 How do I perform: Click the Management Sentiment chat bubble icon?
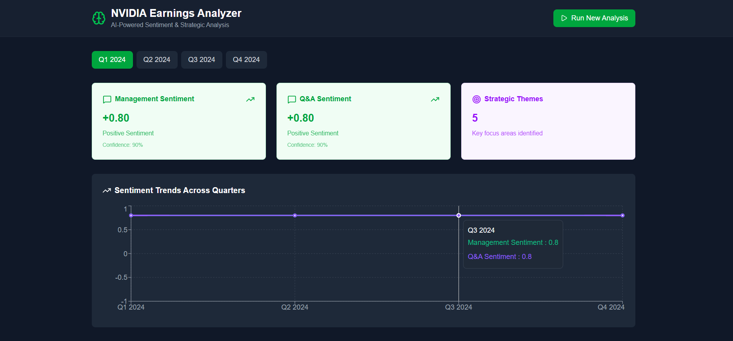click(x=107, y=99)
